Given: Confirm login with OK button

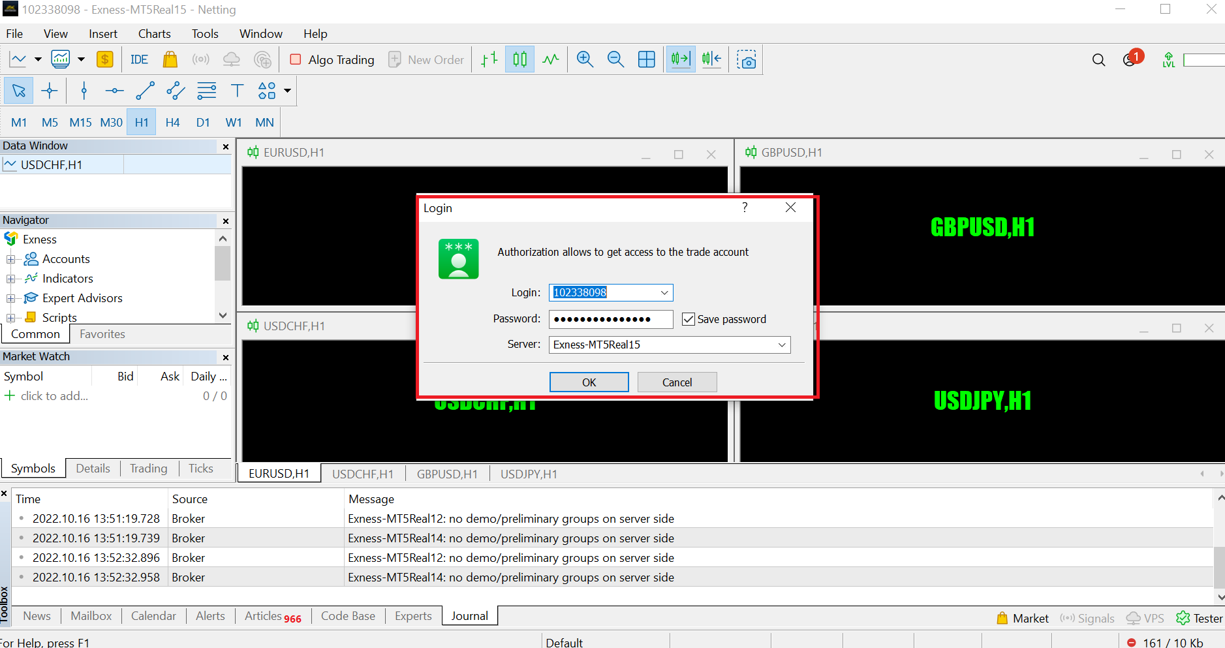Looking at the screenshot, I should pos(589,382).
